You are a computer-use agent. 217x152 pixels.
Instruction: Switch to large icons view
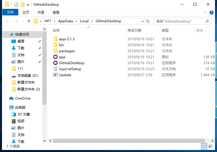[210, 146]
